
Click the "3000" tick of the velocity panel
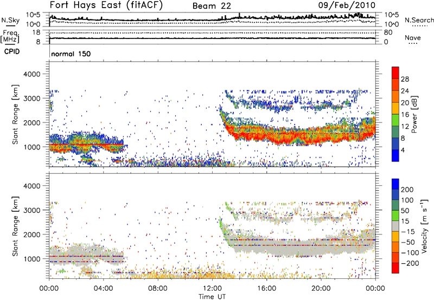click(x=32, y=210)
